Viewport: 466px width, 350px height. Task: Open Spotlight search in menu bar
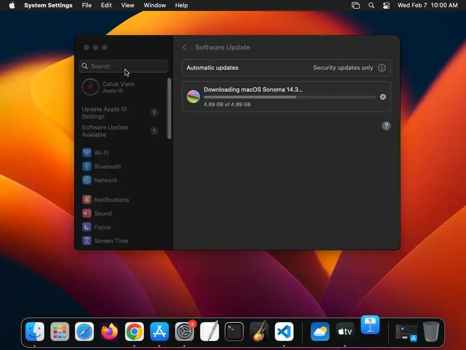click(371, 5)
